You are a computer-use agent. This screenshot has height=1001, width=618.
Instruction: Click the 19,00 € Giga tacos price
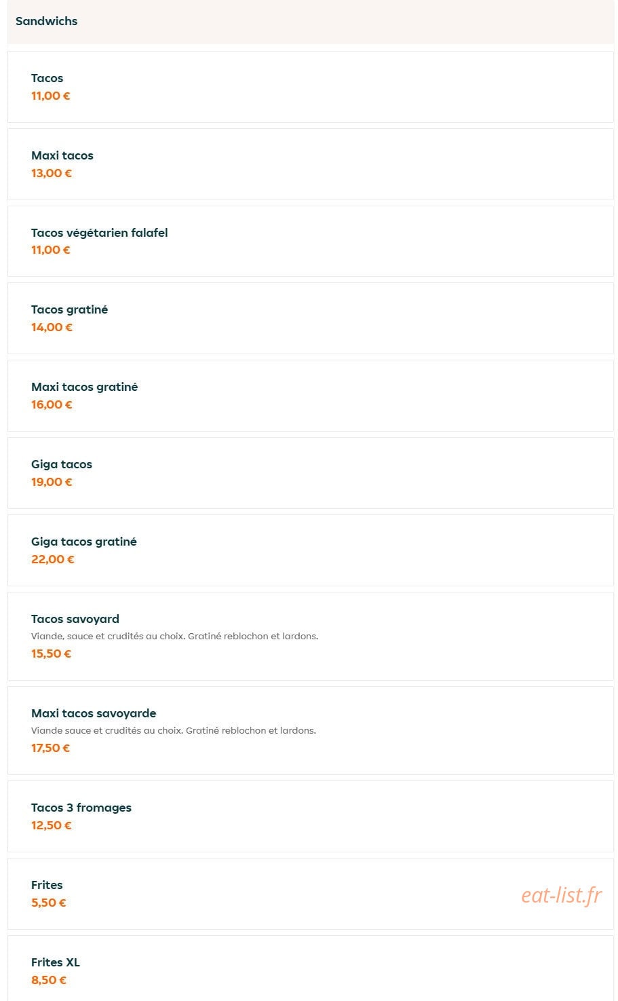tap(52, 482)
